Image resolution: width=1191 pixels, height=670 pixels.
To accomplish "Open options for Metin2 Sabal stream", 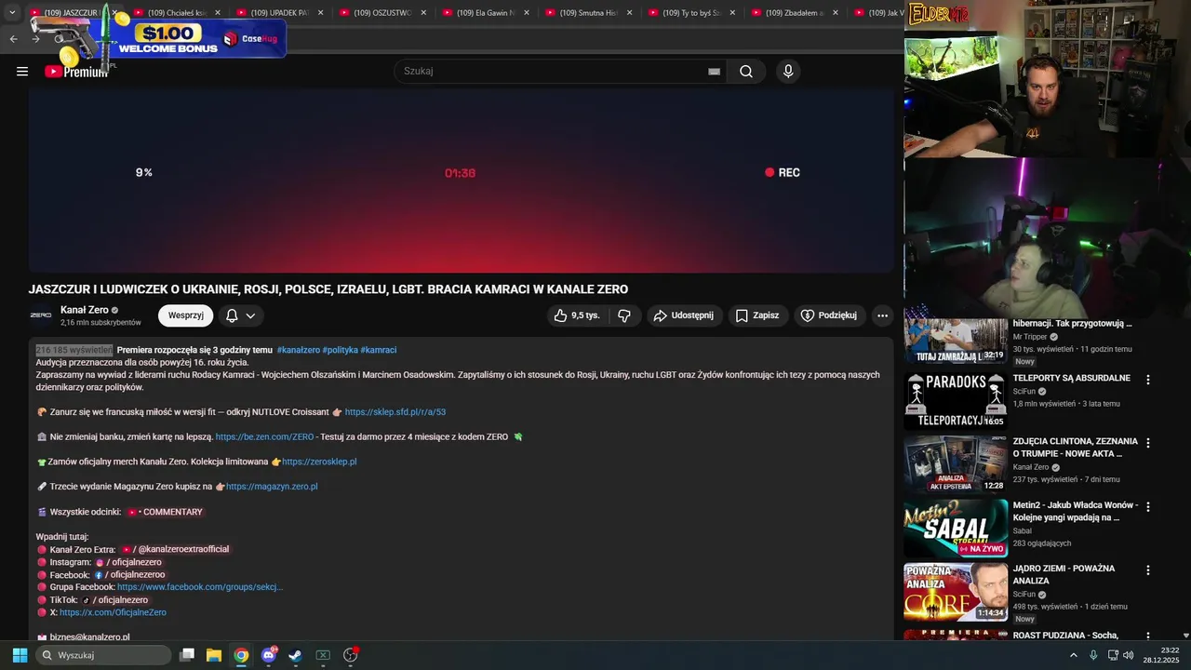I will tap(1147, 507).
